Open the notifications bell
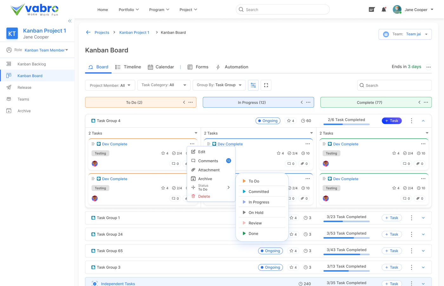 (384, 10)
